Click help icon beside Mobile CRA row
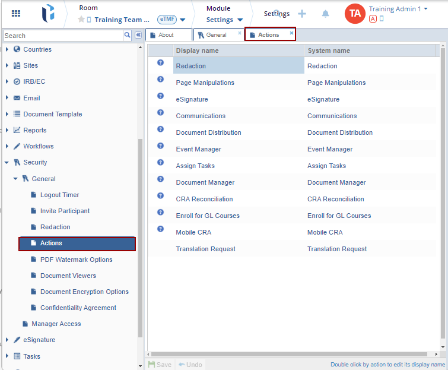Screen dimensions: 448x370 tap(160, 229)
